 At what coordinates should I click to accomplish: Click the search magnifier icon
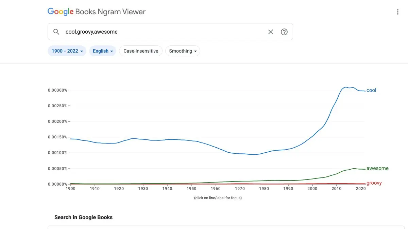click(56, 32)
